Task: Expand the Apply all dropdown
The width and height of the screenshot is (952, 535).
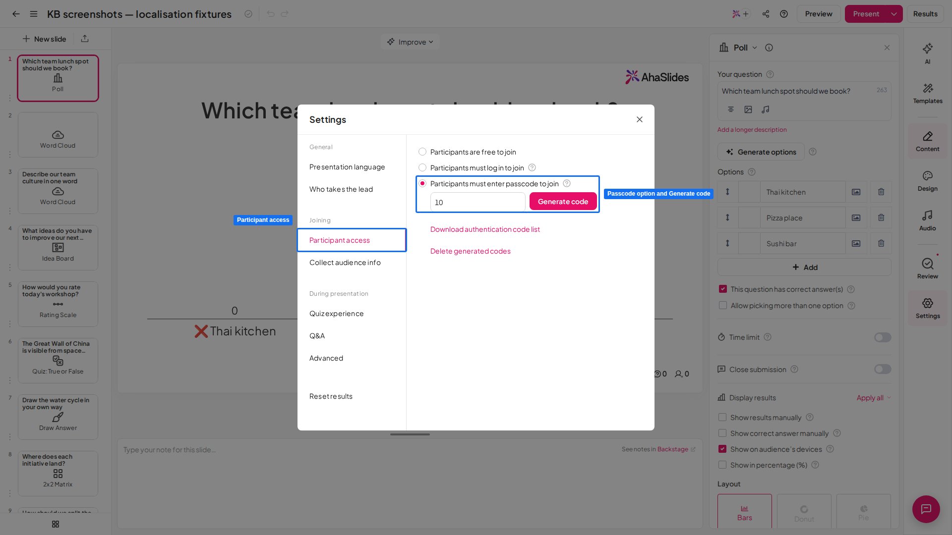Action: click(x=874, y=398)
